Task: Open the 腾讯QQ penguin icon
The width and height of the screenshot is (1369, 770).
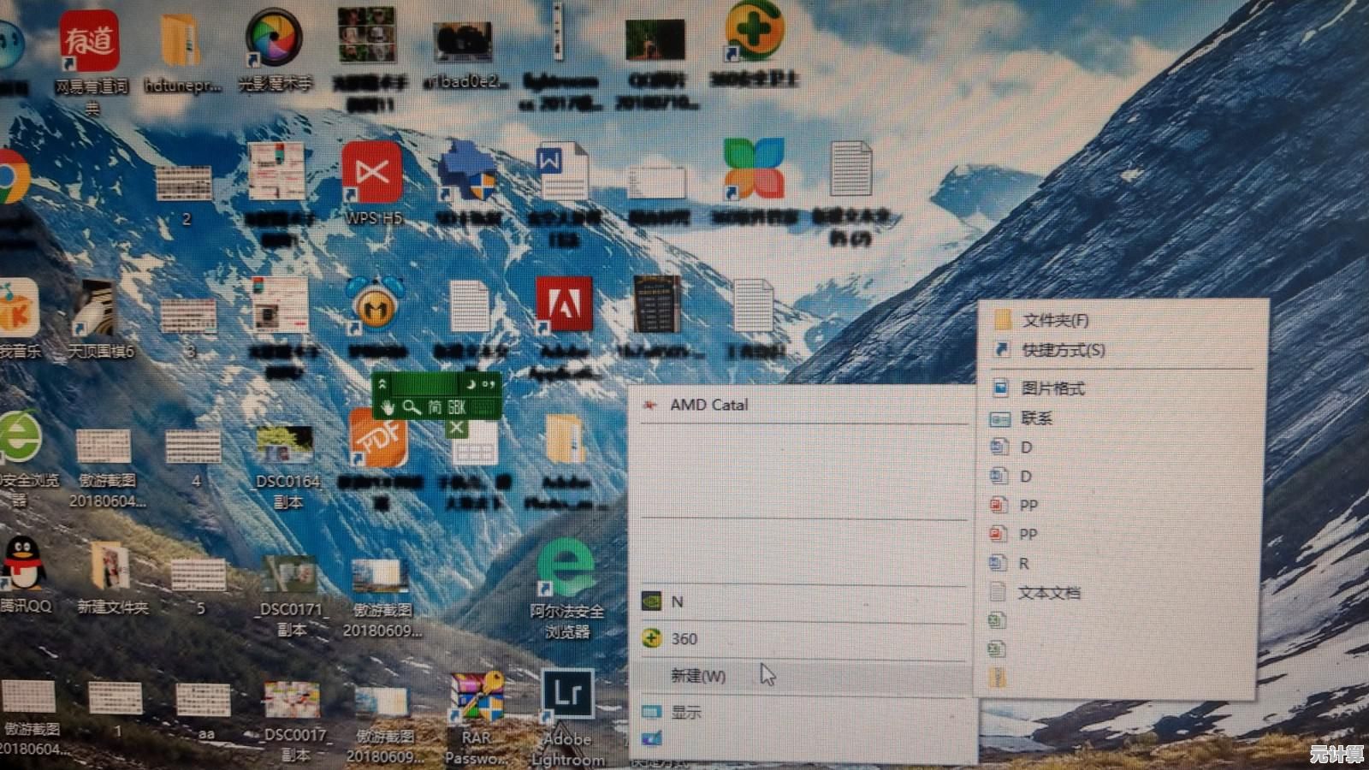Action: click(x=23, y=563)
